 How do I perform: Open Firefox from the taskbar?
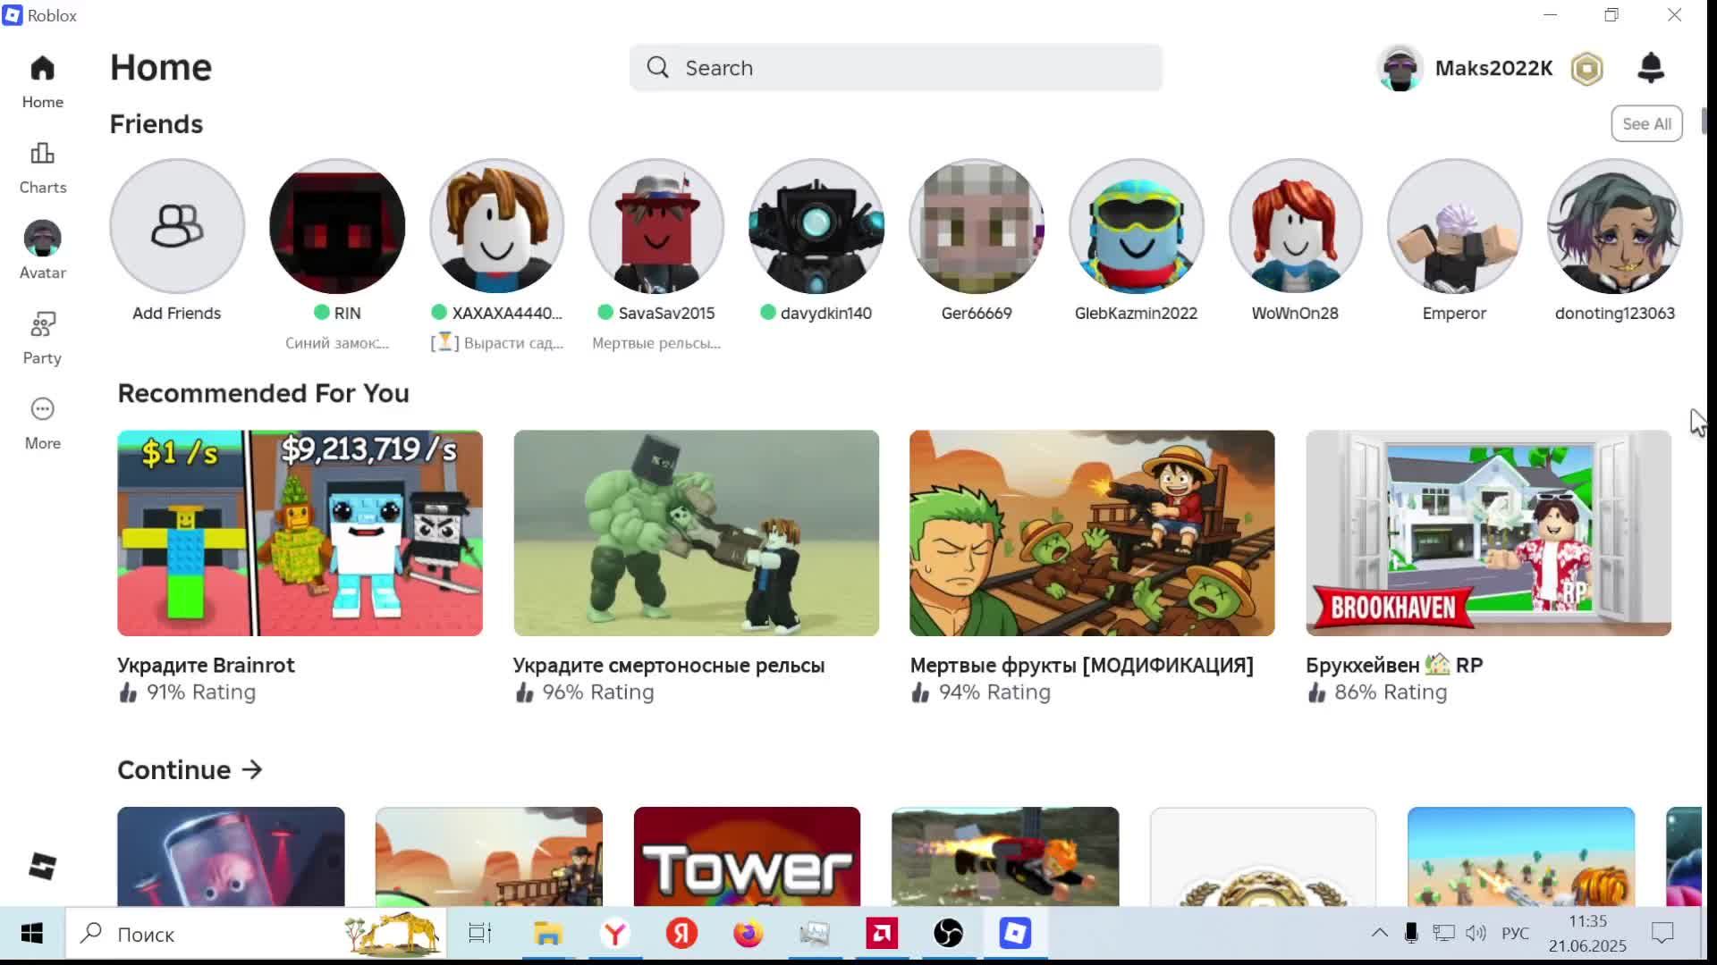748,934
